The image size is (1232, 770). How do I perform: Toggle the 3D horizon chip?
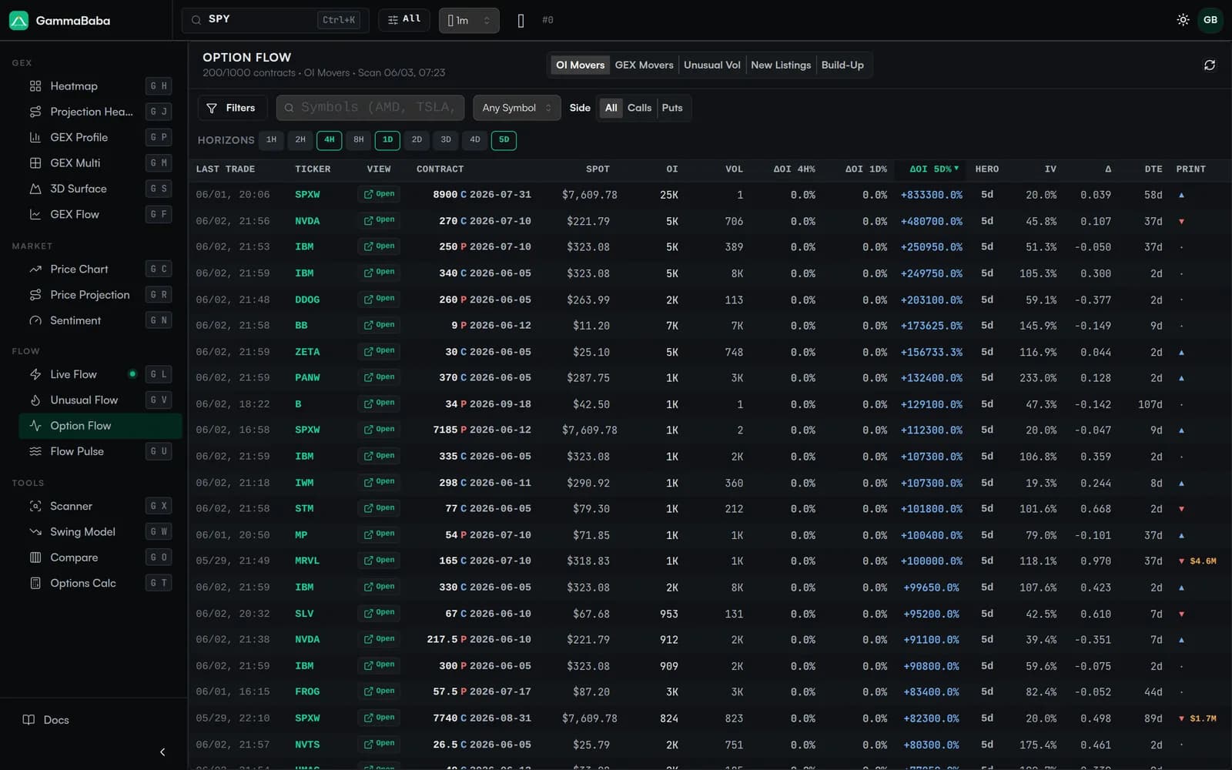click(446, 140)
